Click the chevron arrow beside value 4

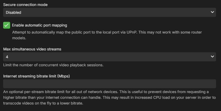[212, 57]
